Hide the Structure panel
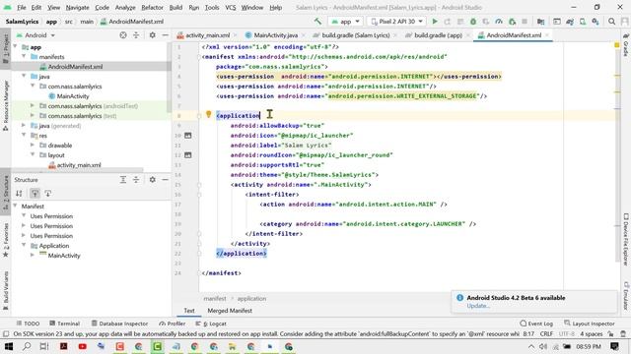The image size is (631, 354). click(165, 180)
